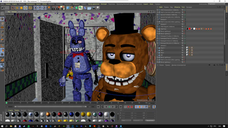228x128 pixels.
Task: Click frame 50 on the timeline ruler
Action: pos(76,103)
